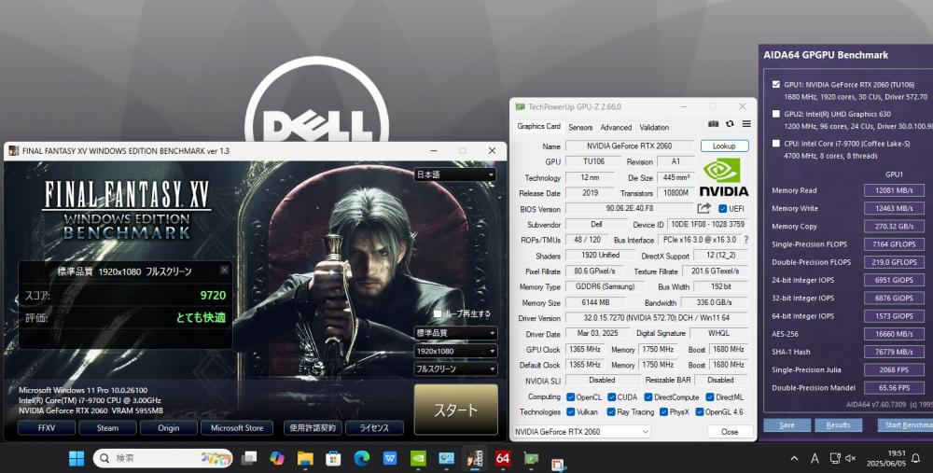Toggle the Ray Tracing checkbox
This screenshot has height=473, width=933.
click(x=611, y=411)
